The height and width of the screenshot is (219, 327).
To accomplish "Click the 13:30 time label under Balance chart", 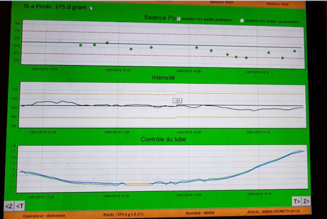I will pyautogui.click(x=44, y=69).
